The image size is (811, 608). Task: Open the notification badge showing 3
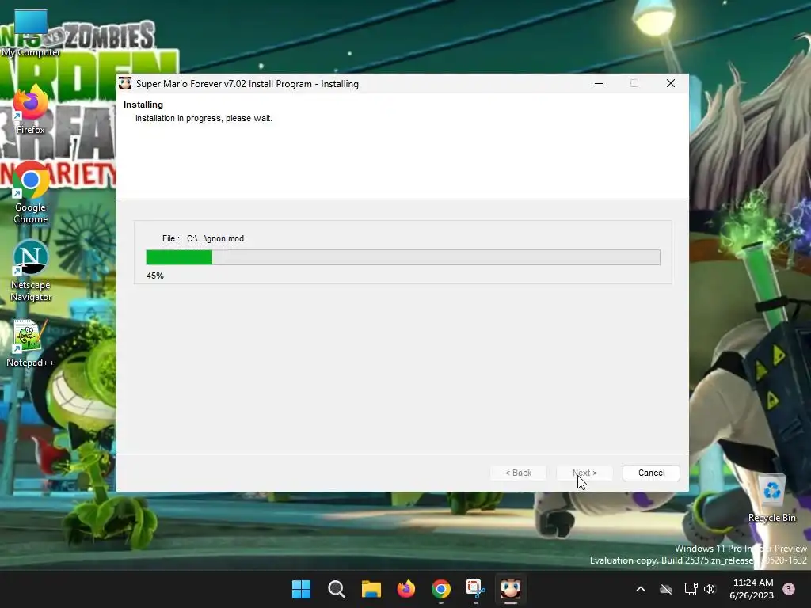coord(789,589)
